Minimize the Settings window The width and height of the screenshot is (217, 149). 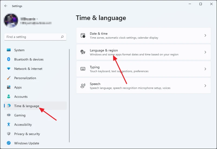190,4
